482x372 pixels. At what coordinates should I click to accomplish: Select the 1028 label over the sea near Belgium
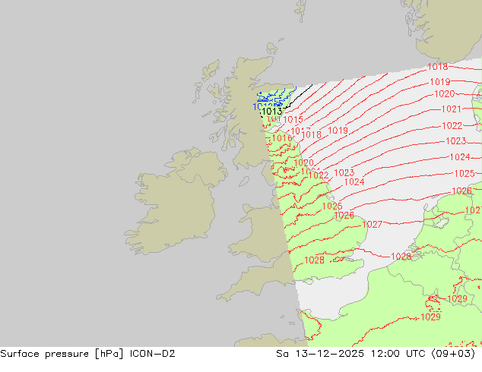(x=401, y=257)
